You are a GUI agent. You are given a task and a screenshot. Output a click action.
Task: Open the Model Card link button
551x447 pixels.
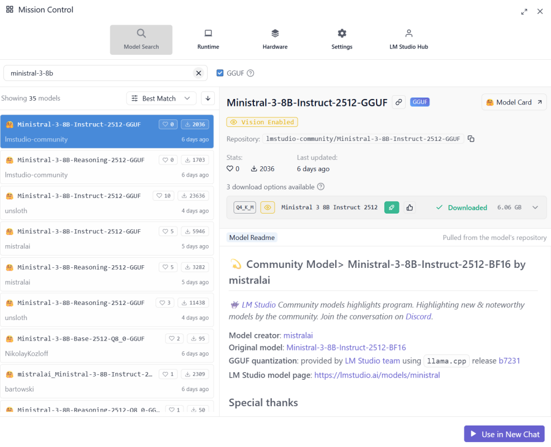(514, 102)
